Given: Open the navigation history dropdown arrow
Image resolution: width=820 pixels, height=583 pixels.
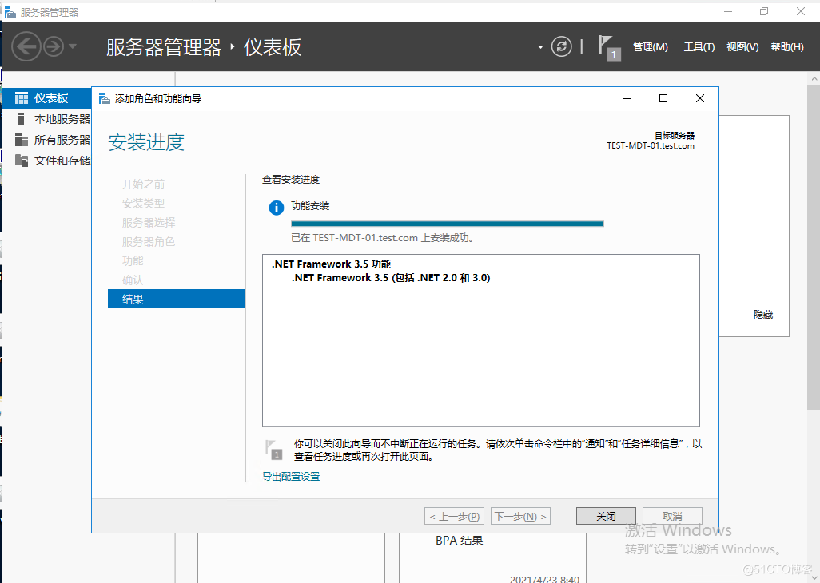Looking at the screenshot, I should pyautogui.click(x=73, y=46).
